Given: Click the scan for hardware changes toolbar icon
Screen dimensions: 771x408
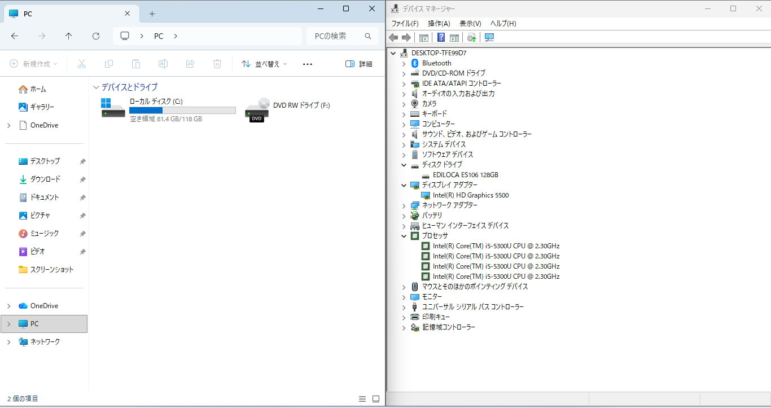Looking at the screenshot, I should [489, 37].
